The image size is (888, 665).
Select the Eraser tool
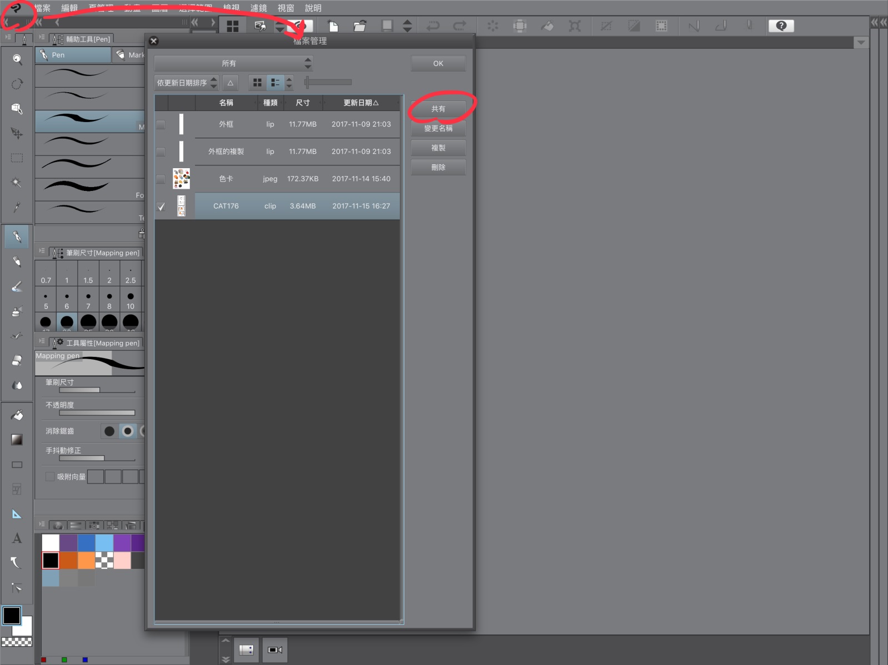pos(17,360)
